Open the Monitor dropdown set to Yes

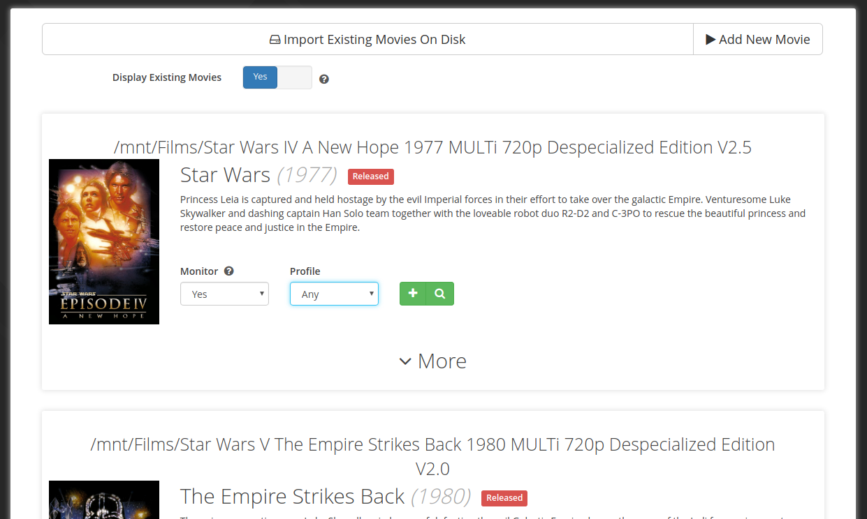point(224,294)
